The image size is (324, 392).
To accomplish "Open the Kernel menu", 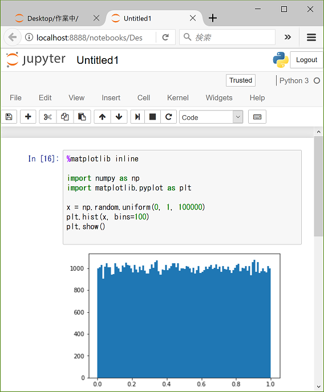I will (178, 98).
